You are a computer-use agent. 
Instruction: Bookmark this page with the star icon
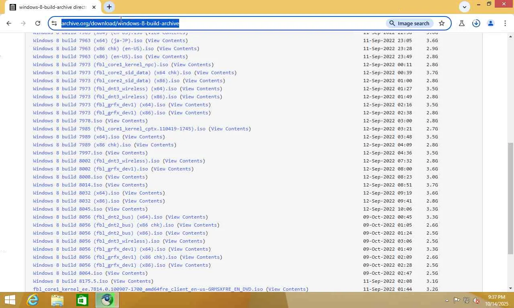(442, 23)
